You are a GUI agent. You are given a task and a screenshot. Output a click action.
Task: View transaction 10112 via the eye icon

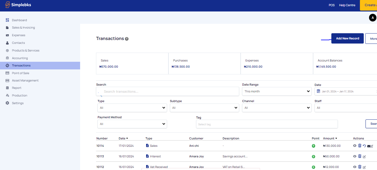(355, 167)
